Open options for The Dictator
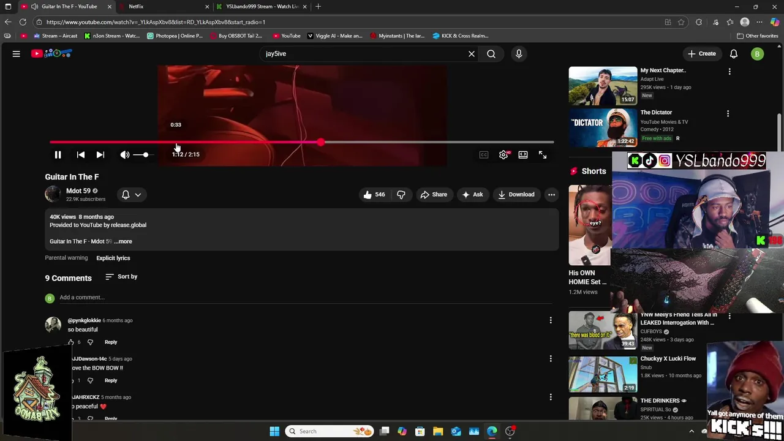 [728, 114]
